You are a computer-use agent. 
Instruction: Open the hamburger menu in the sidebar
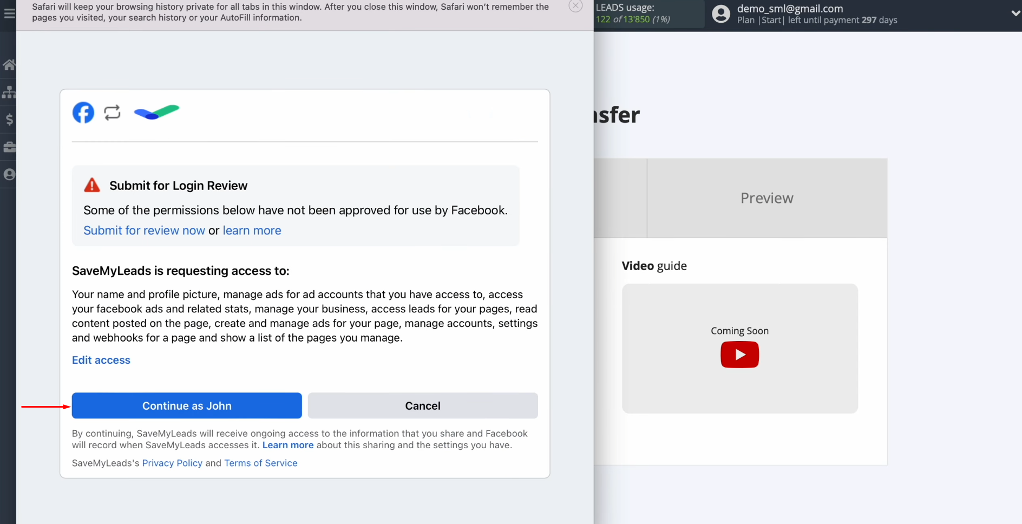(x=9, y=14)
